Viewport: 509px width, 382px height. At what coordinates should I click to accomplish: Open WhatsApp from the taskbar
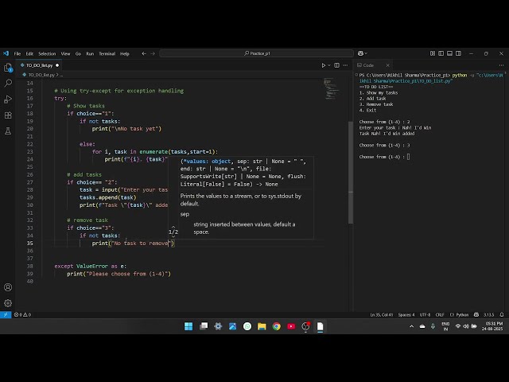[x=247, y=326]
